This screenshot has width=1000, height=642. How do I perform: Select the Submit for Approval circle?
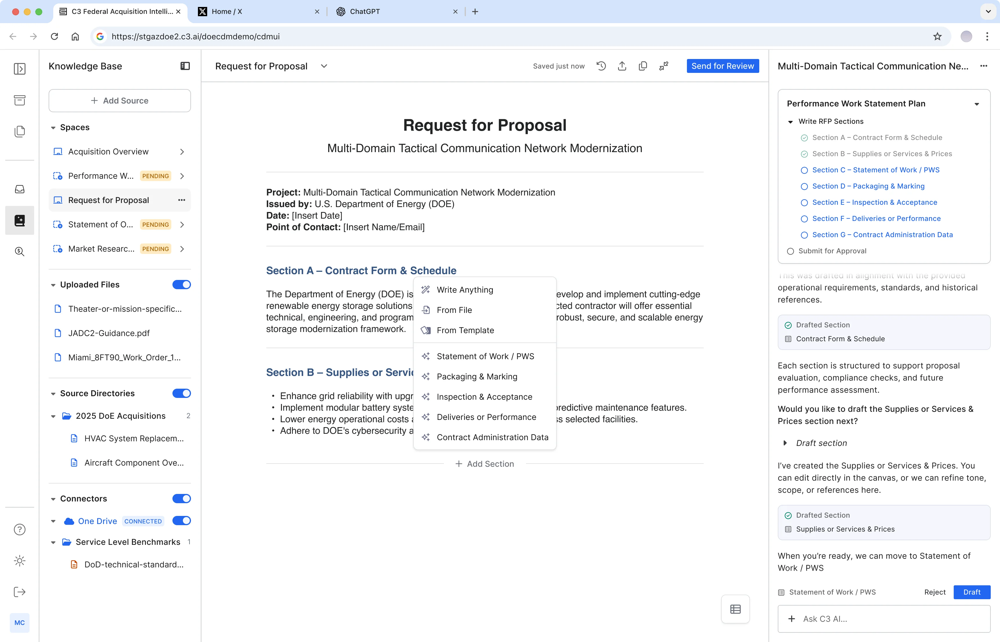[790, 251]
